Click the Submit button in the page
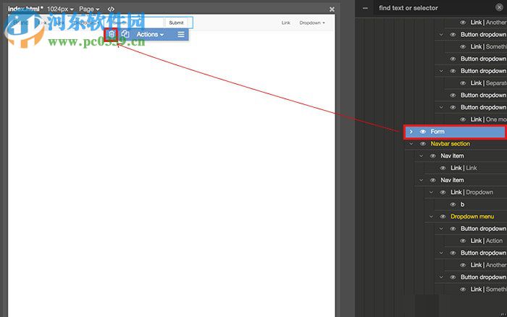 pos(176,22)
